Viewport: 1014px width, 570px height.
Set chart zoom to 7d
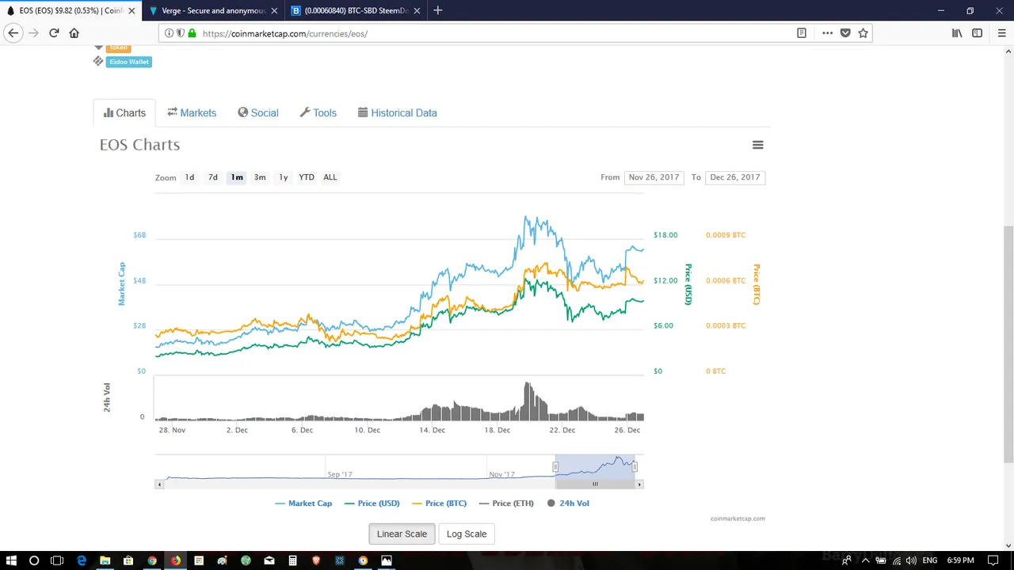coord(212,177)
